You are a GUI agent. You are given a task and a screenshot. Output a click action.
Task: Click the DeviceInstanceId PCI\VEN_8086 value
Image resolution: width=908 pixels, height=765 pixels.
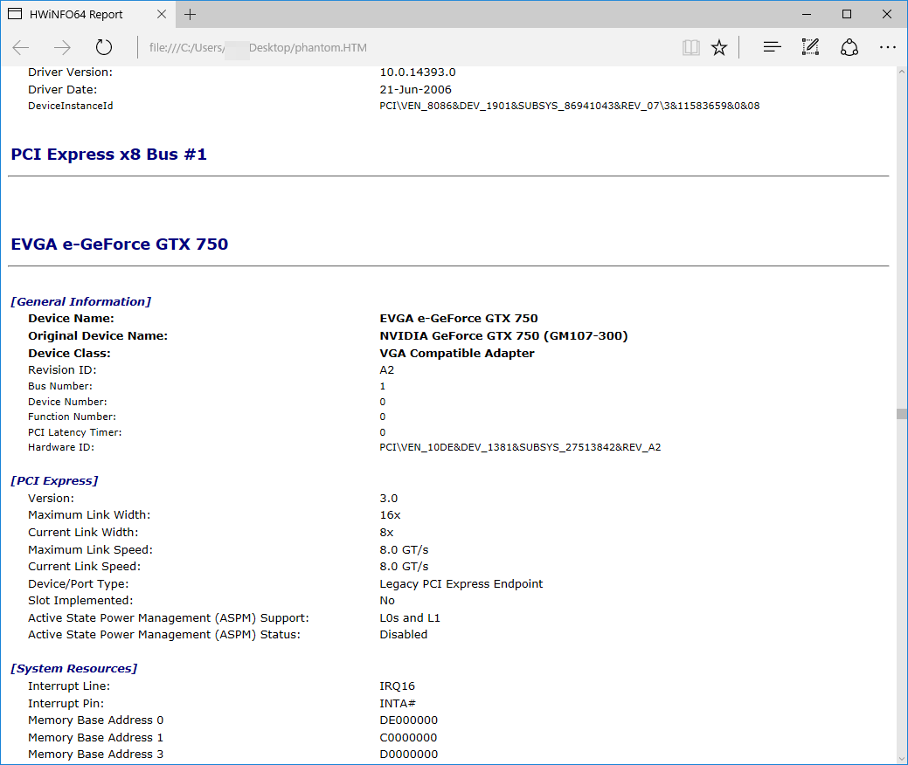569,106
